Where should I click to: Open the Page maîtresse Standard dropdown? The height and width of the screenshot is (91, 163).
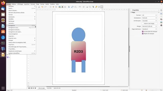[x=150, y=29]
